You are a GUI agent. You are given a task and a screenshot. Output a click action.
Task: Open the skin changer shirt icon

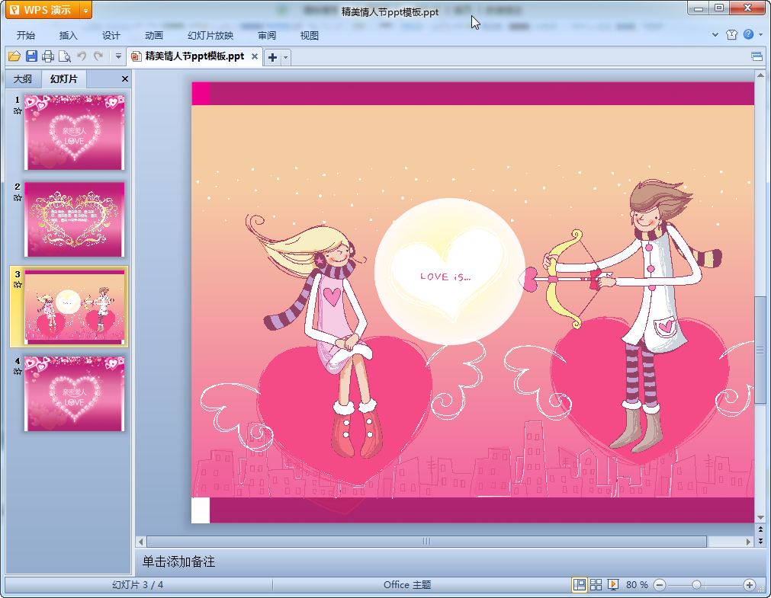point(732,34)
